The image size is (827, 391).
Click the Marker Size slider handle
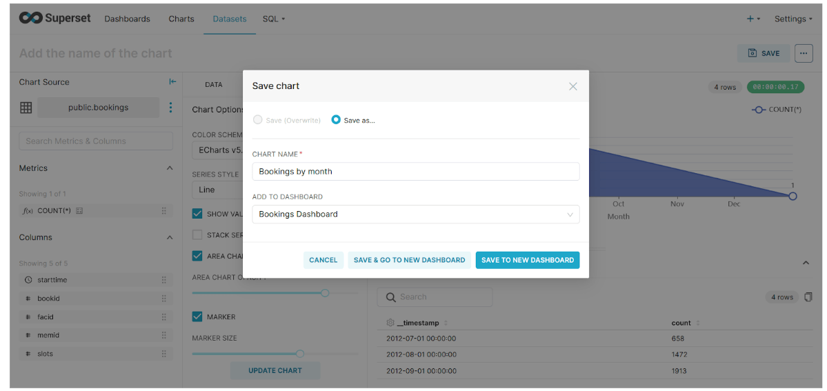click(300, 354)
